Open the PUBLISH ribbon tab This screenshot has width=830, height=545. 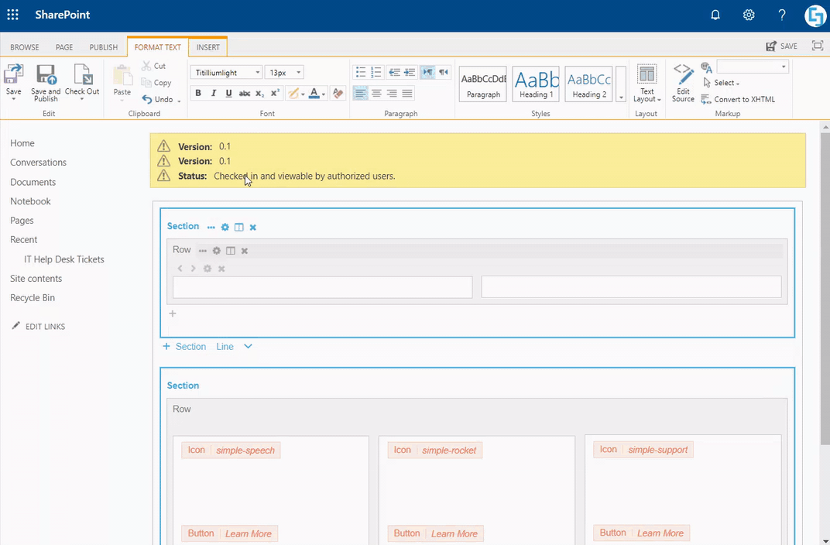pyautogui.click(x=103, y=46)
